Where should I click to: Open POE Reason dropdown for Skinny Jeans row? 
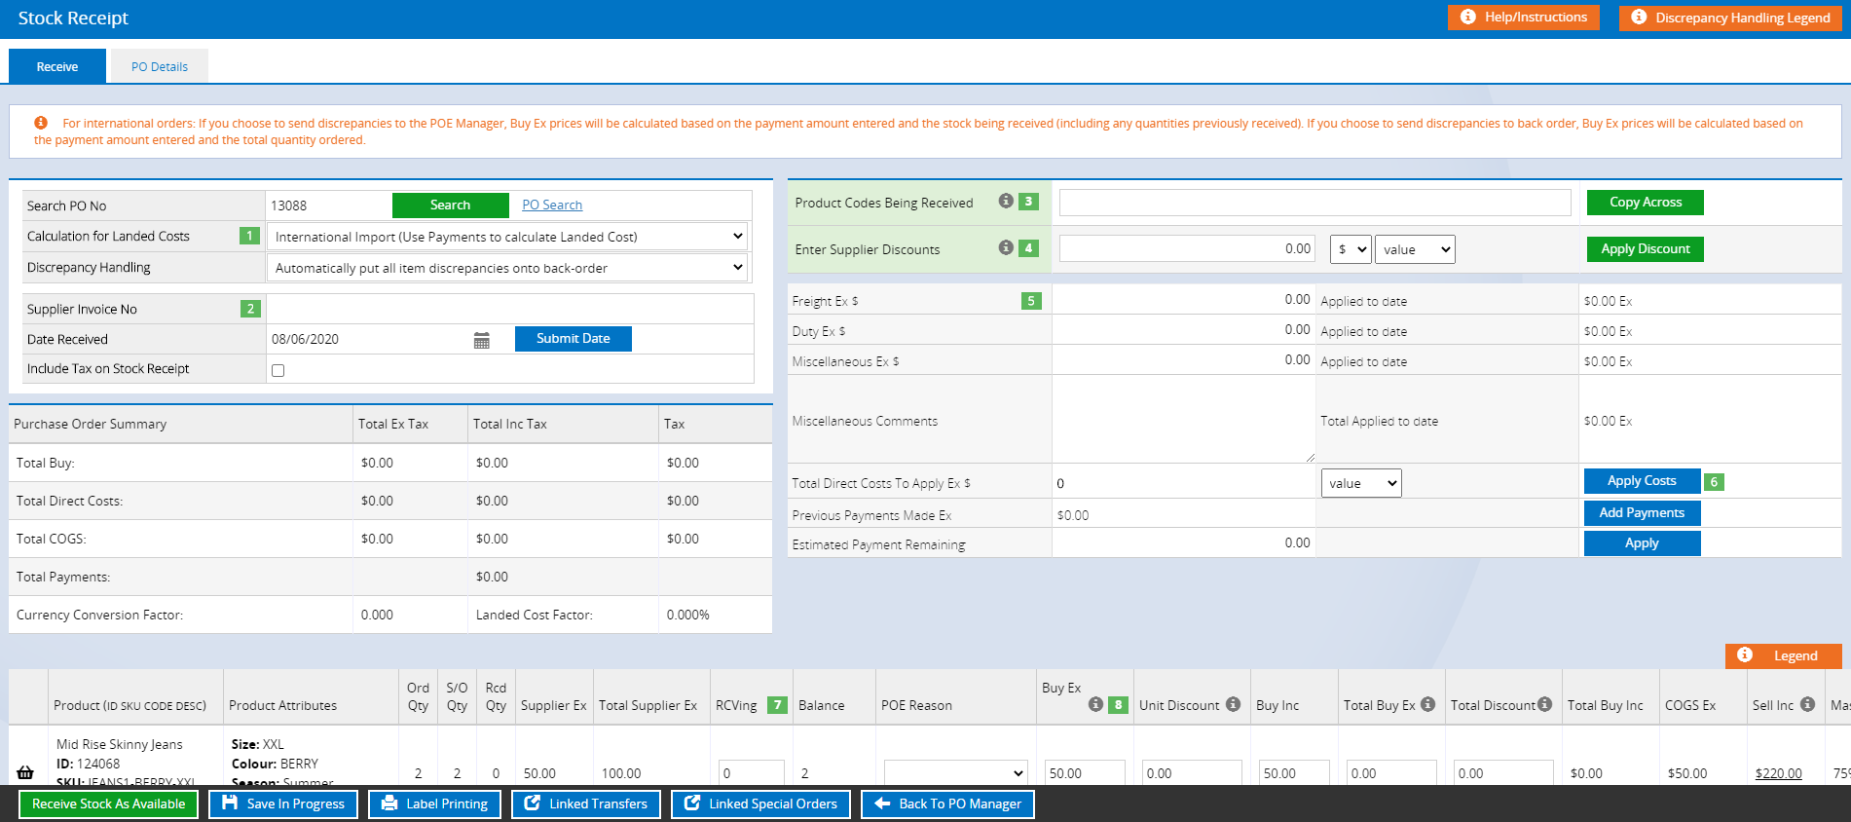[x=955, y=773]
